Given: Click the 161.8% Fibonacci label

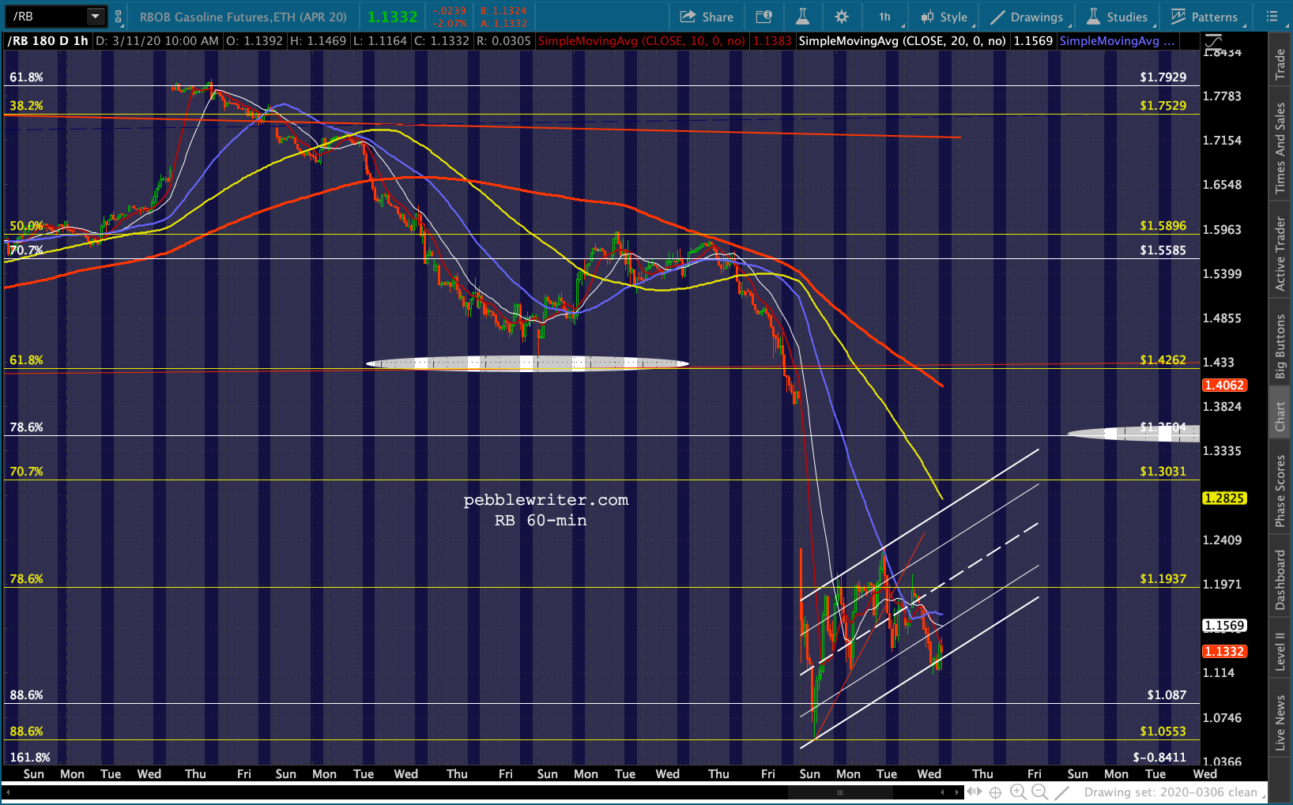Looking at the screenshot, I should point(30,757).
